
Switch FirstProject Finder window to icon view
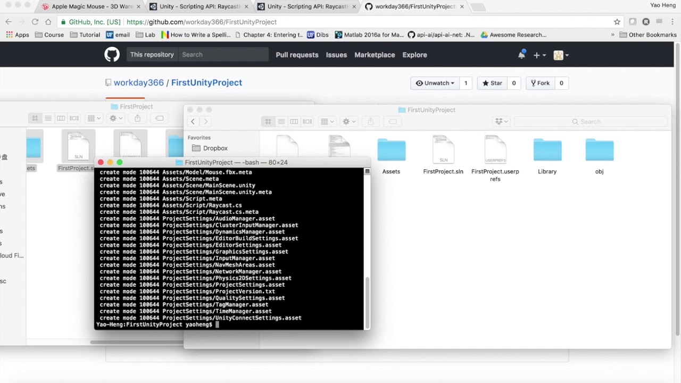35,118
